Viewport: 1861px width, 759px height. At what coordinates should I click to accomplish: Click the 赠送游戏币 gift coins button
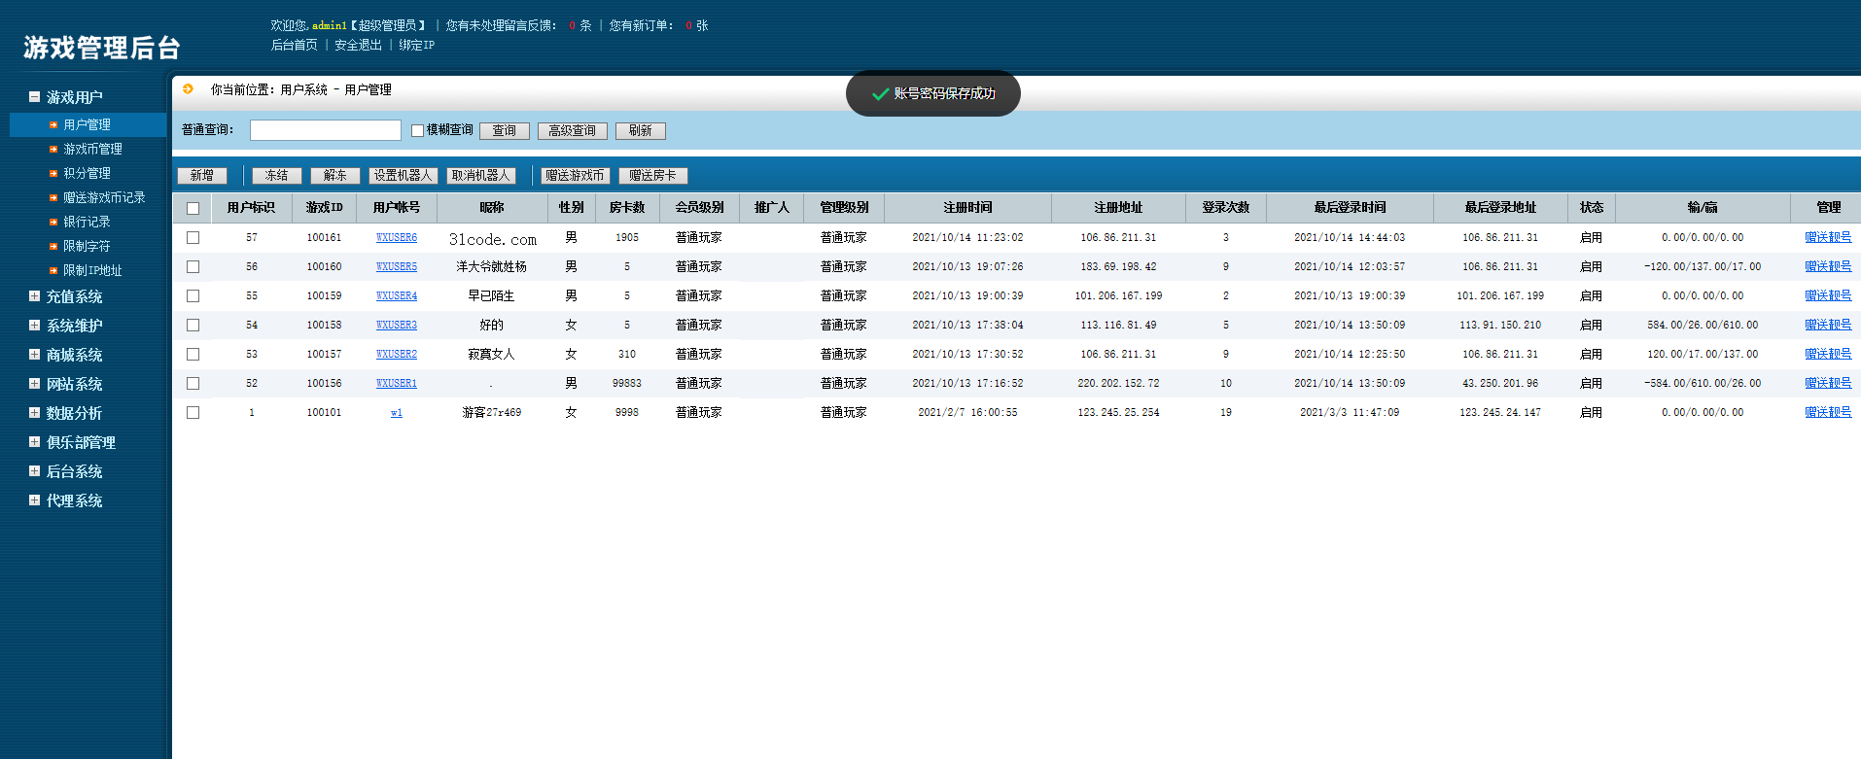pos(575,176)
